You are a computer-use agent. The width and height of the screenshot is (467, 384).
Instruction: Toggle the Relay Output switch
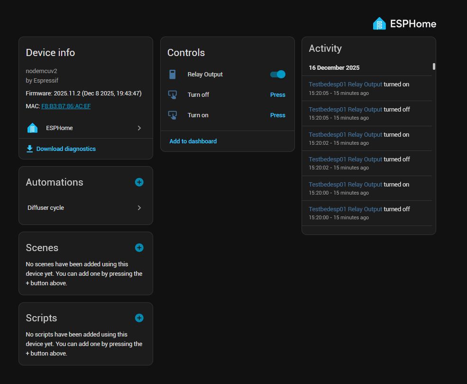click(x=278, y=75)
